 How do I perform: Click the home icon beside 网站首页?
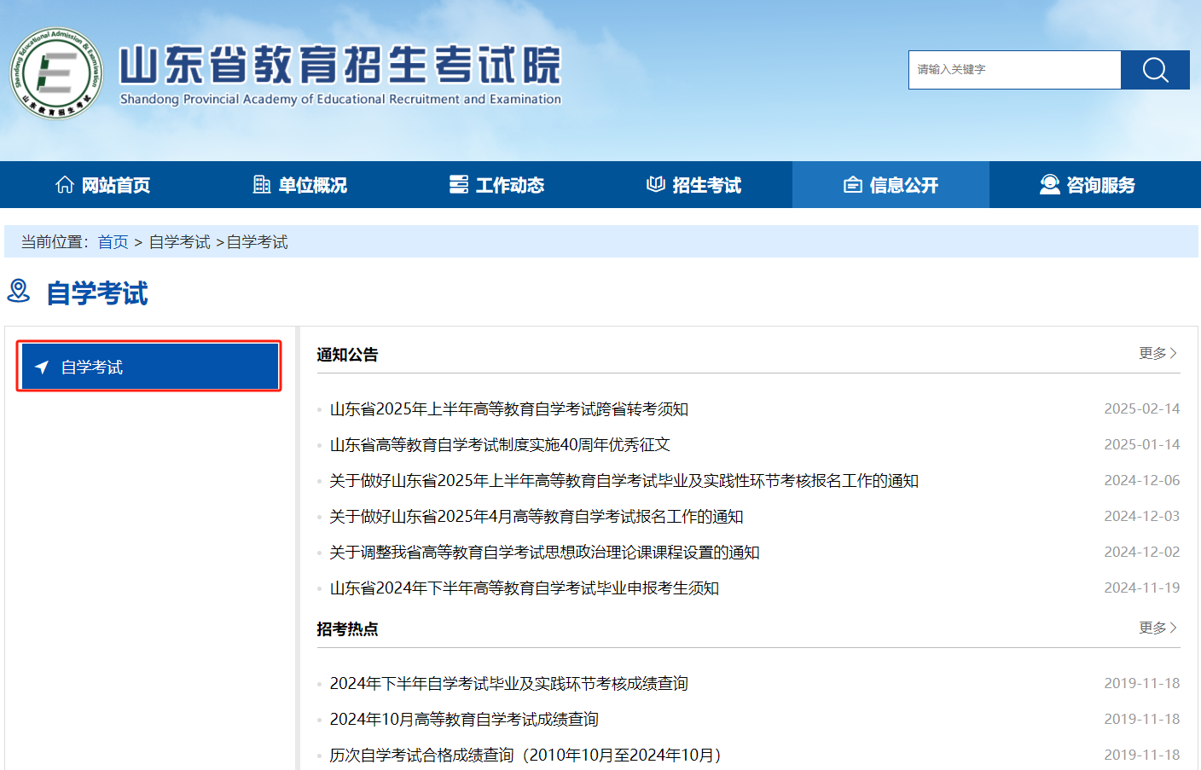coord(66,184)
